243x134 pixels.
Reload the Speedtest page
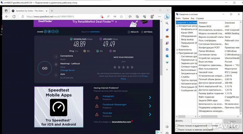tap(14, 17)
